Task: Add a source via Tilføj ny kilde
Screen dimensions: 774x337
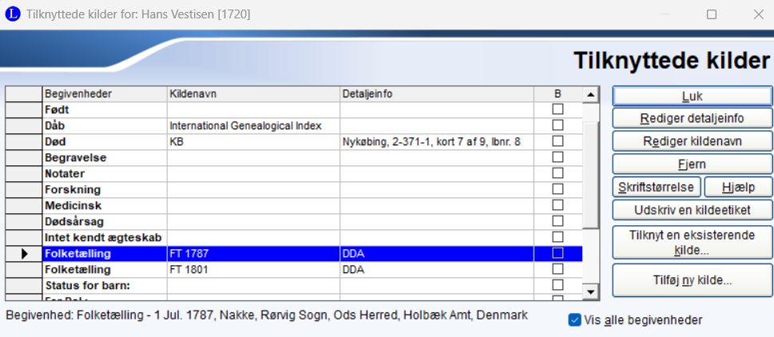Action: (692, 280)
